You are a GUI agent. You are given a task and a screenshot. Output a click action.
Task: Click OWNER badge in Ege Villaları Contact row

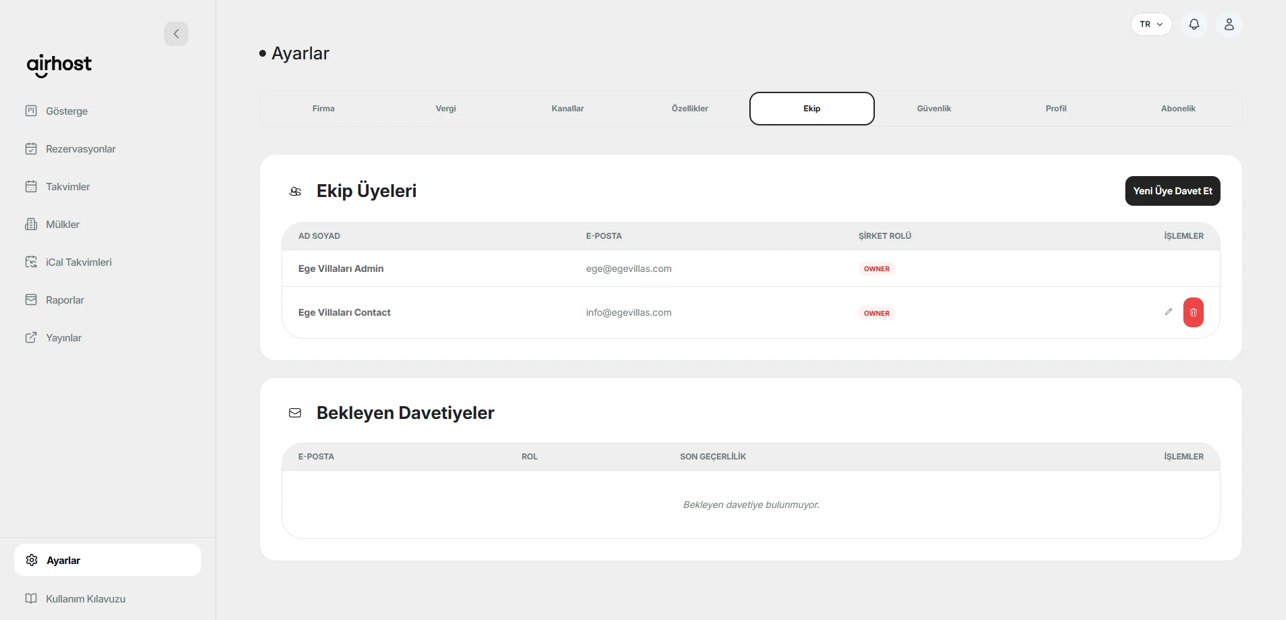pyautogui.click(x=877, y=313)
